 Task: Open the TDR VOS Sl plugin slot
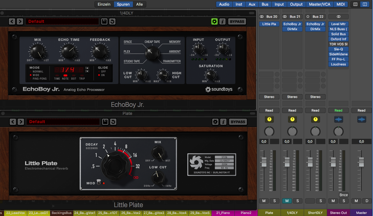tap(338, 44)
